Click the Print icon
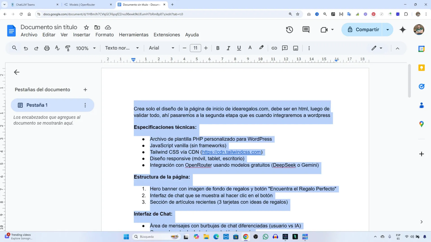Viewport: 431px width, 242px height. point(47,48)
